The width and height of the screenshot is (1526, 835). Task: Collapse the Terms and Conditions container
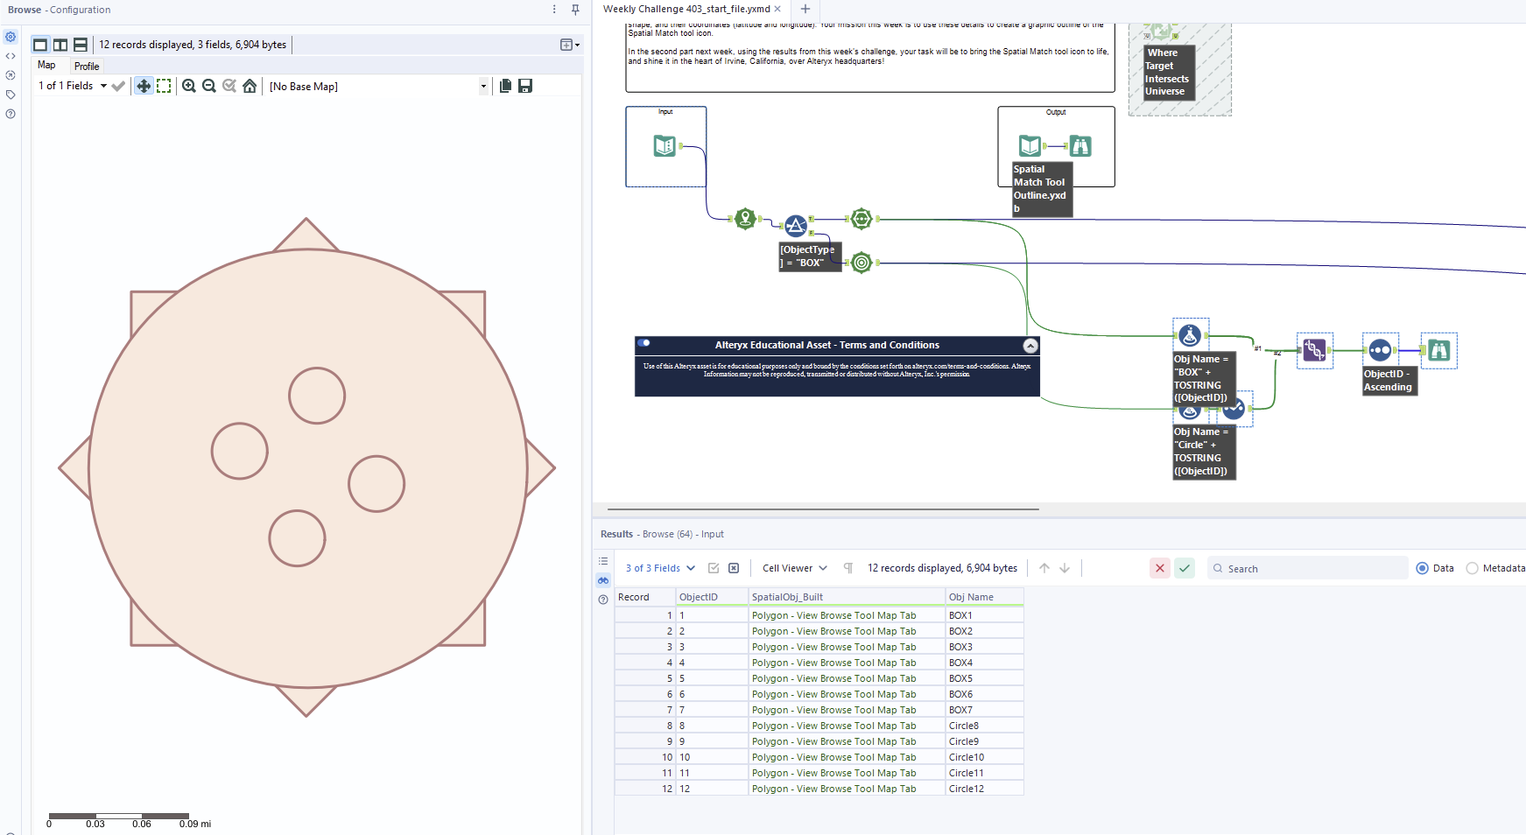[x=1030, y=345]
